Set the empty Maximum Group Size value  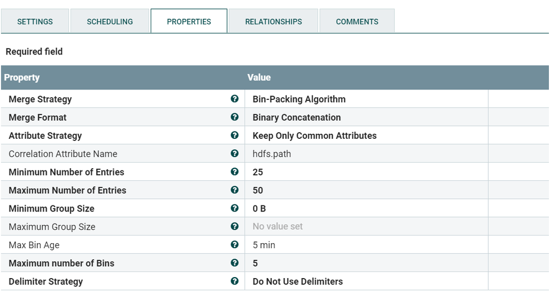366,227
